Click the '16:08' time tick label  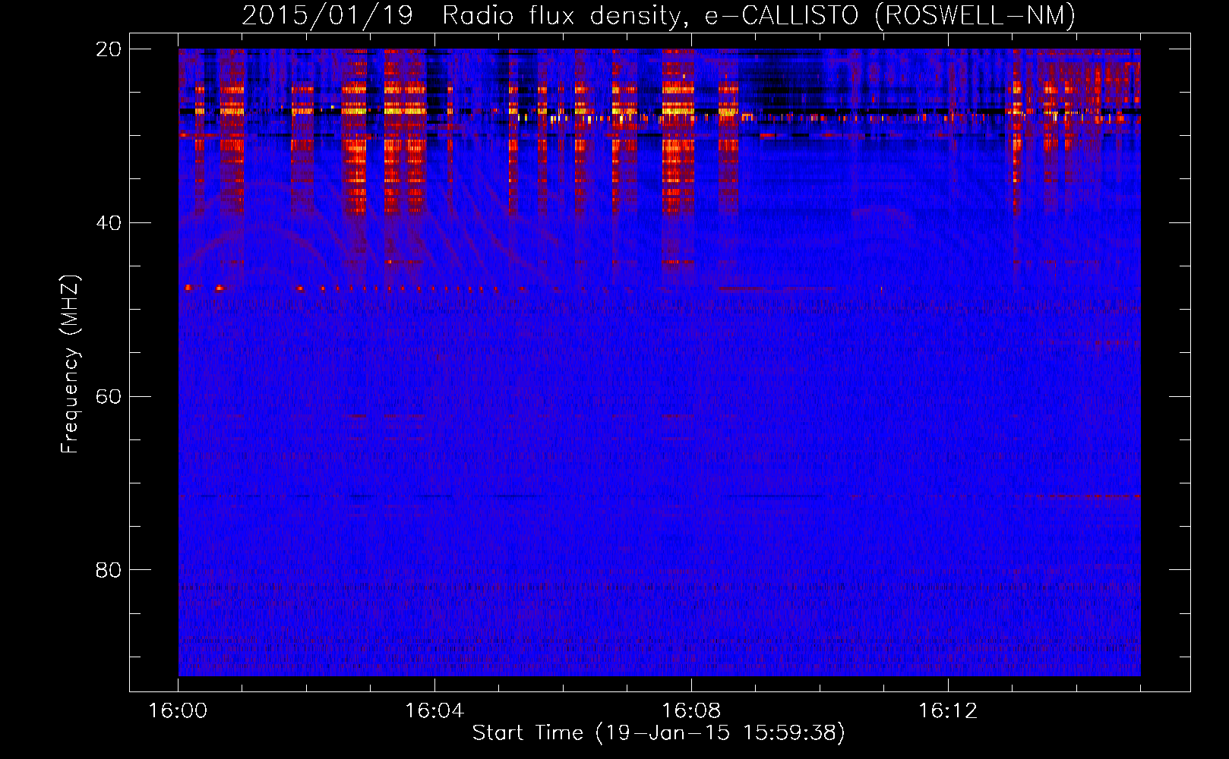click(691, 711)
